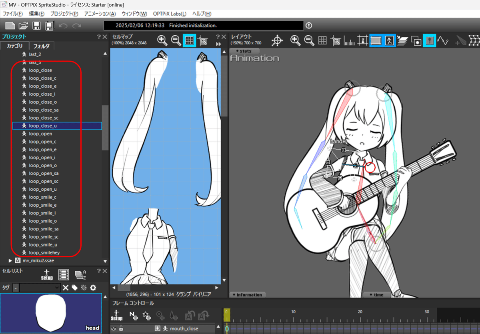Click the tag label icon in the cell list
This screenshot has height=334, width=480.
pyautogui.click(x=75, y=288)
